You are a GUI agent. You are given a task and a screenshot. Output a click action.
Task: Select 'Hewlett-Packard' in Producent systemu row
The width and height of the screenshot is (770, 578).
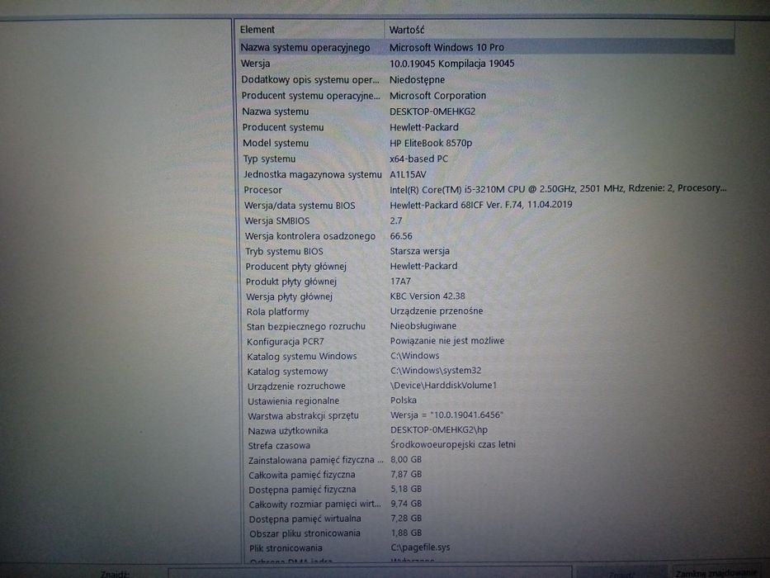coord(424,127)
